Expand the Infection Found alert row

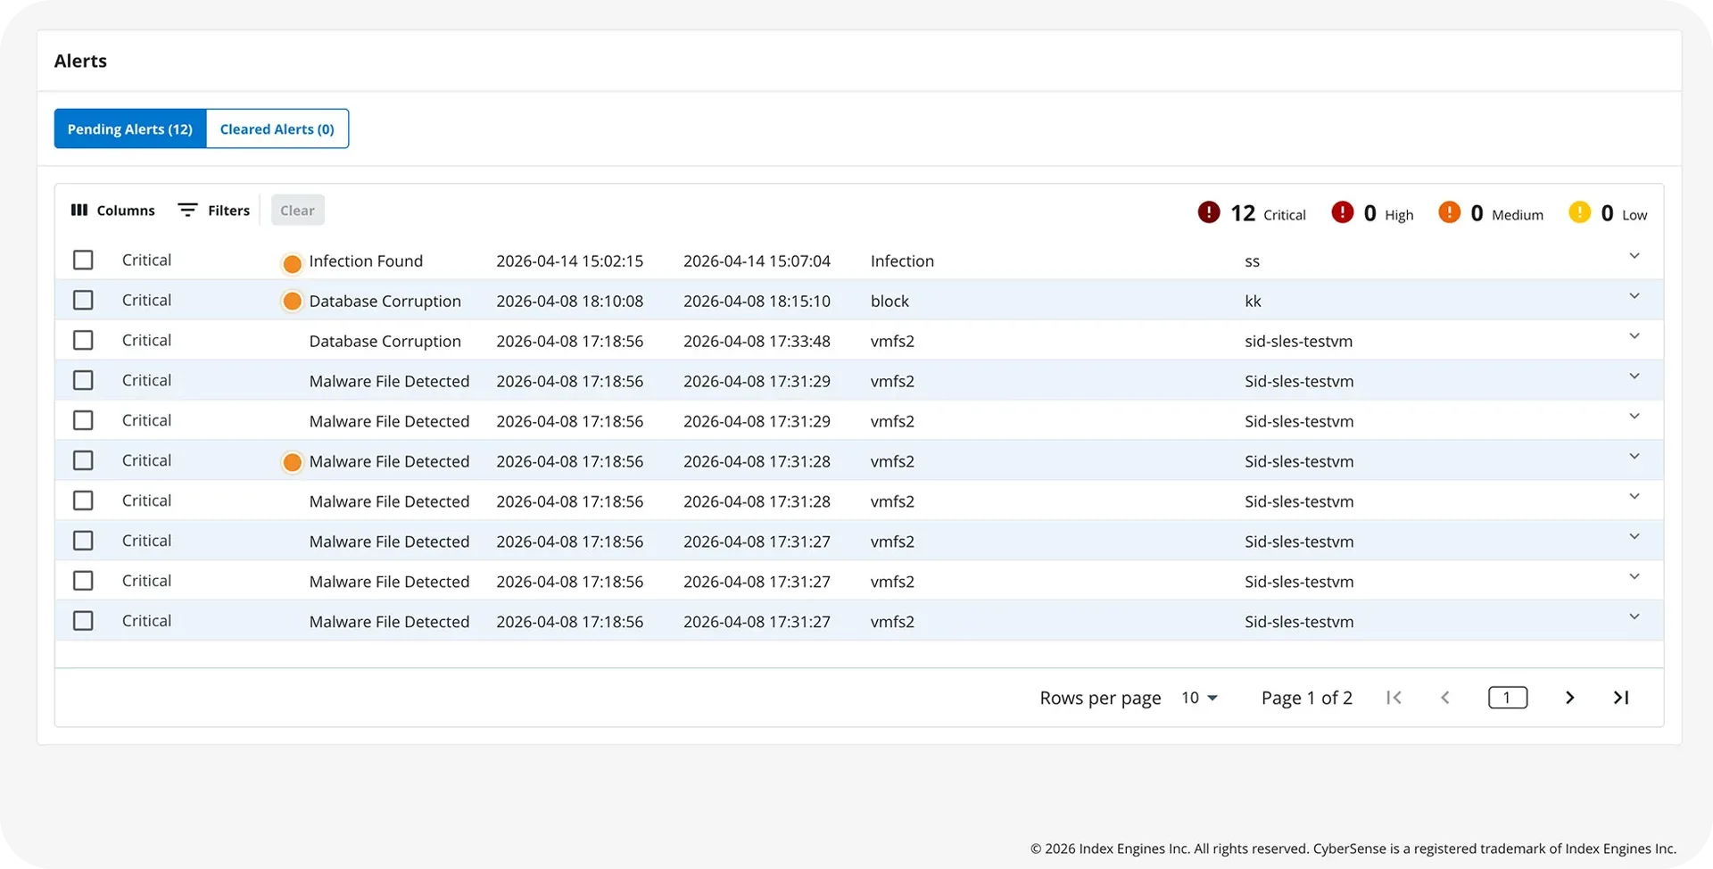point(1634,256)
